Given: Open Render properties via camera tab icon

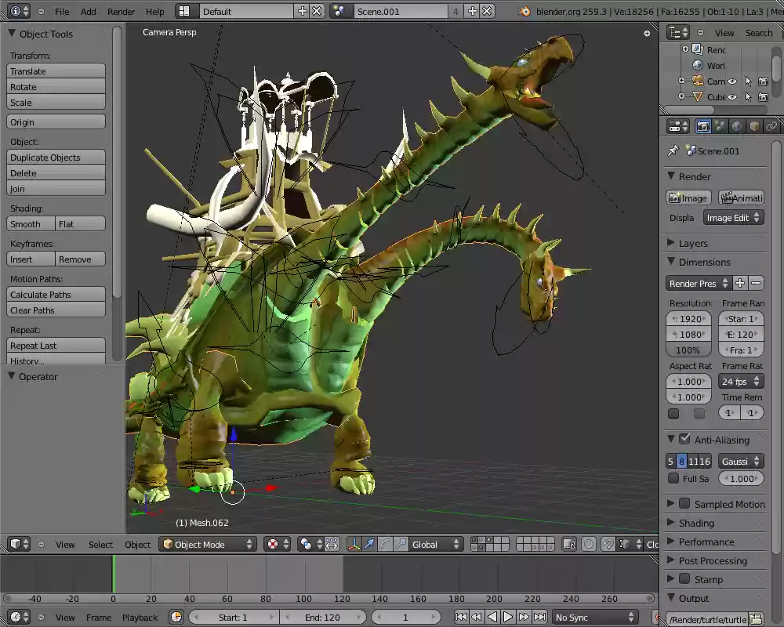Looking at the screenshot, I should [703, 125].
